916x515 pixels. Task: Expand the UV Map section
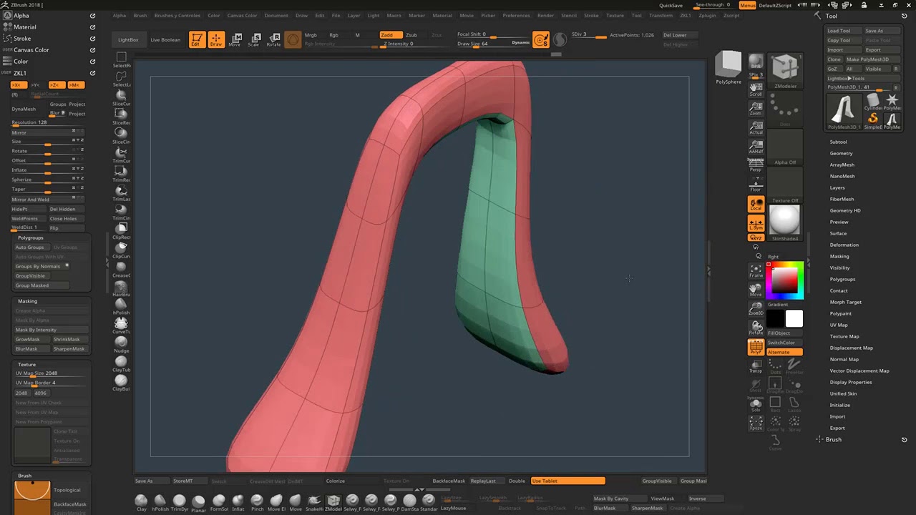pyautogui.click(x=839, y=325)
